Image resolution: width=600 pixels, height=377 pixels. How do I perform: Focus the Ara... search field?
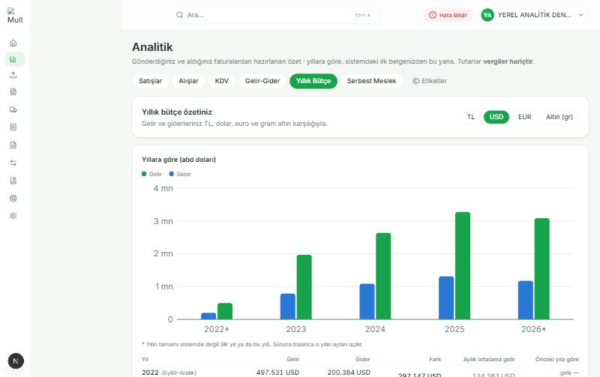(274, 15)
